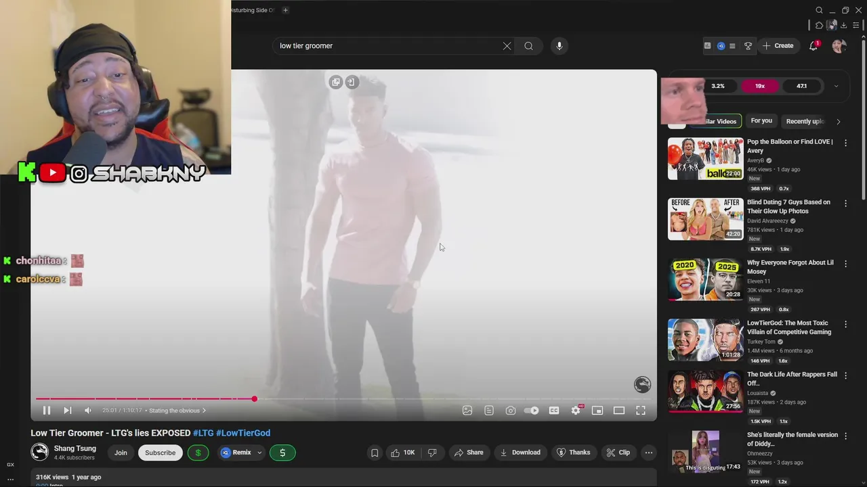The width and height of the screenshot is (867, 487).
Task: Start voice search with the microphone
Action: tap(559, 46)
